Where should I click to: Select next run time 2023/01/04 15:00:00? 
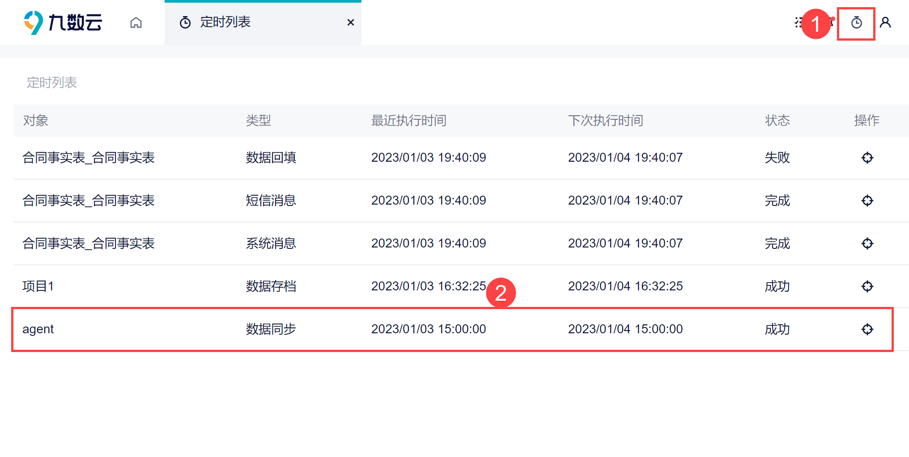(625, 329)
